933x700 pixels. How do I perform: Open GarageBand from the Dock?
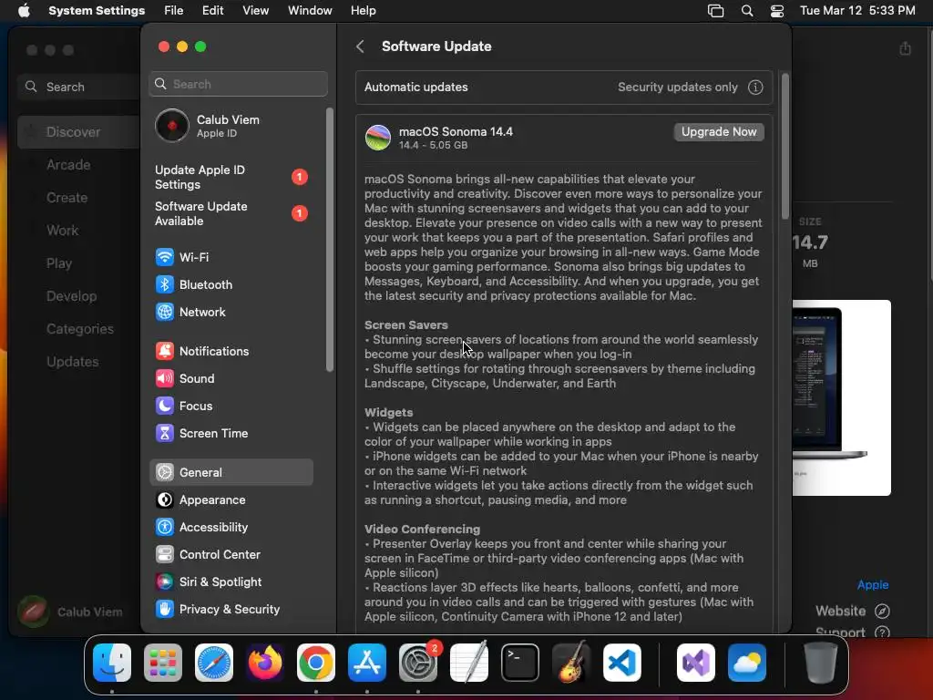point(571,663)
